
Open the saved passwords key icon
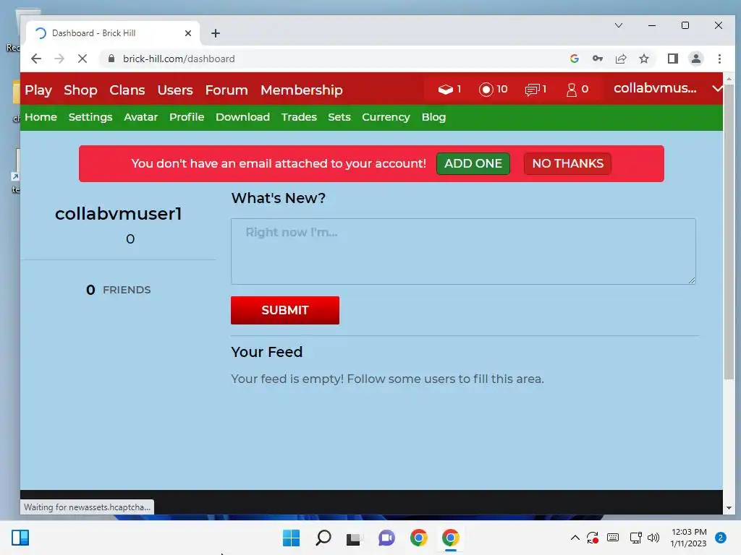[597, 59]
